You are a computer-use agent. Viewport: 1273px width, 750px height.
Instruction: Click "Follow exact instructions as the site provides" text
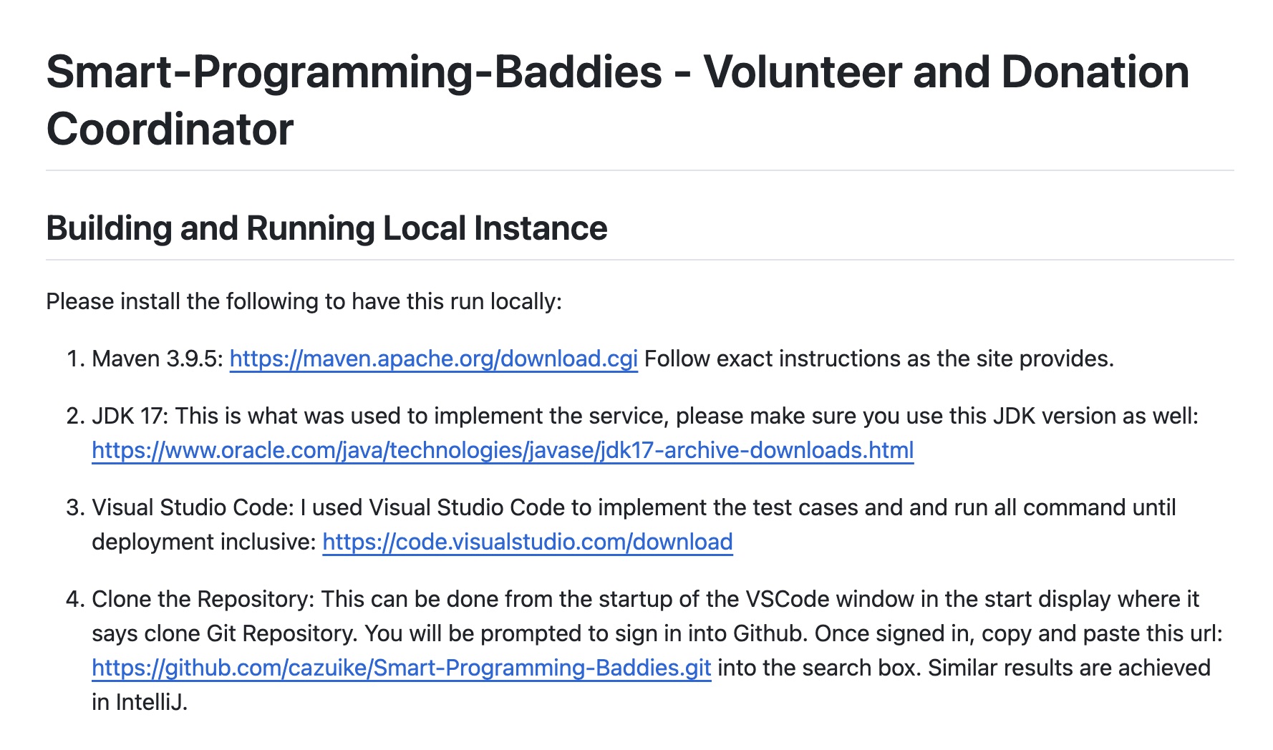coord(878,359)
